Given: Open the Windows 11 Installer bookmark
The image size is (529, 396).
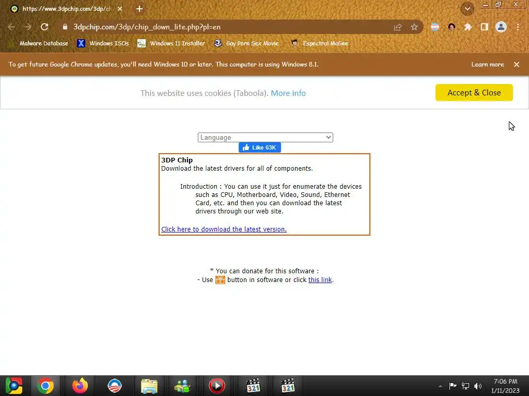Looking at the screenshot, I should point(172,43).
